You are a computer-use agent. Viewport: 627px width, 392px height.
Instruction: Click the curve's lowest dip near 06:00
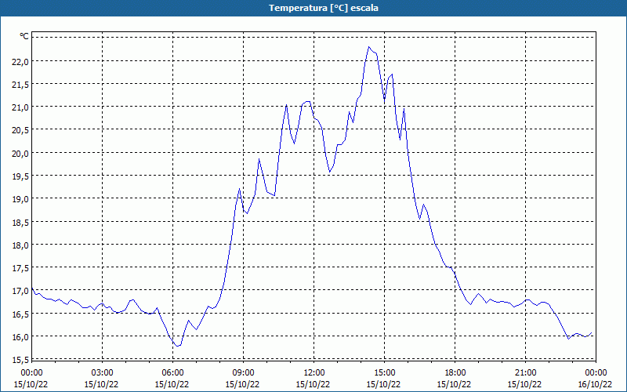pyautogui.click(x=178, y=346)
